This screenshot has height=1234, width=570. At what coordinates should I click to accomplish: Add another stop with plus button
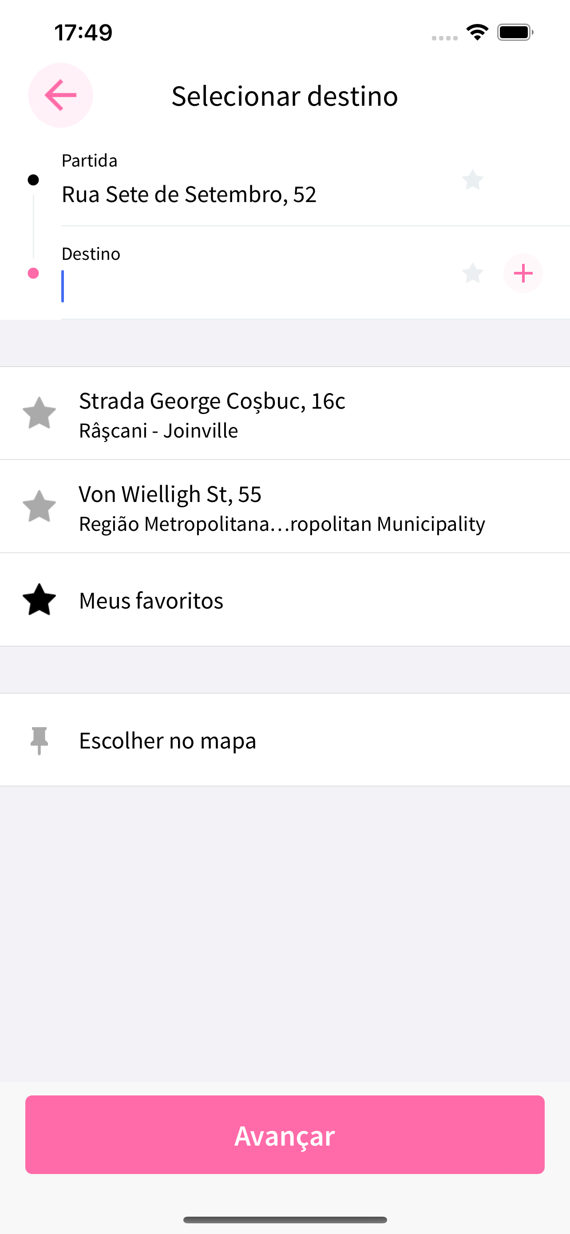523,273
